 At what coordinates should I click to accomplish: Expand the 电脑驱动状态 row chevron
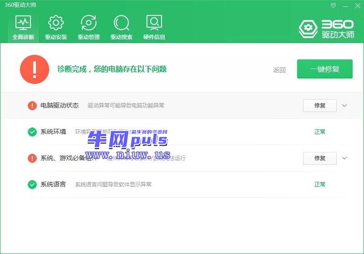pyautogui.click(x=344, y=106)
